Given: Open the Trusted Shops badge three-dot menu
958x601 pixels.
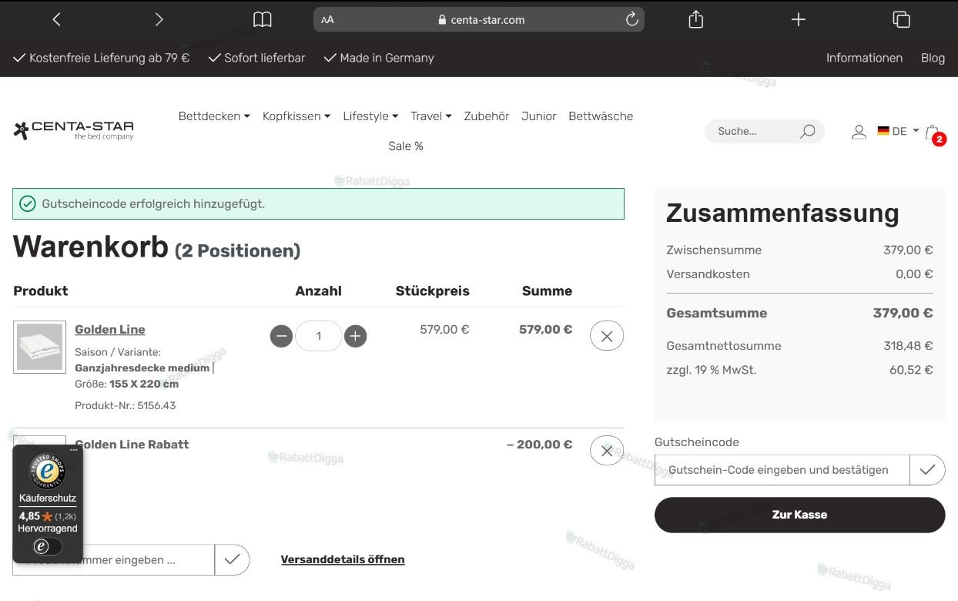Looking at the screenshot, I should 73,450.
